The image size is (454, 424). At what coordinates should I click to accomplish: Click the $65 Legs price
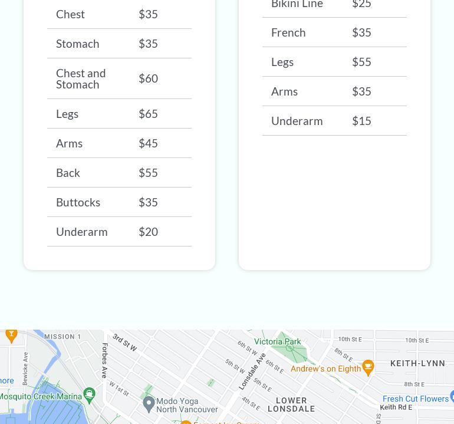[148, 113]
